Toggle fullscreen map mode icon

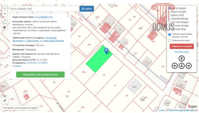[5, 21]
